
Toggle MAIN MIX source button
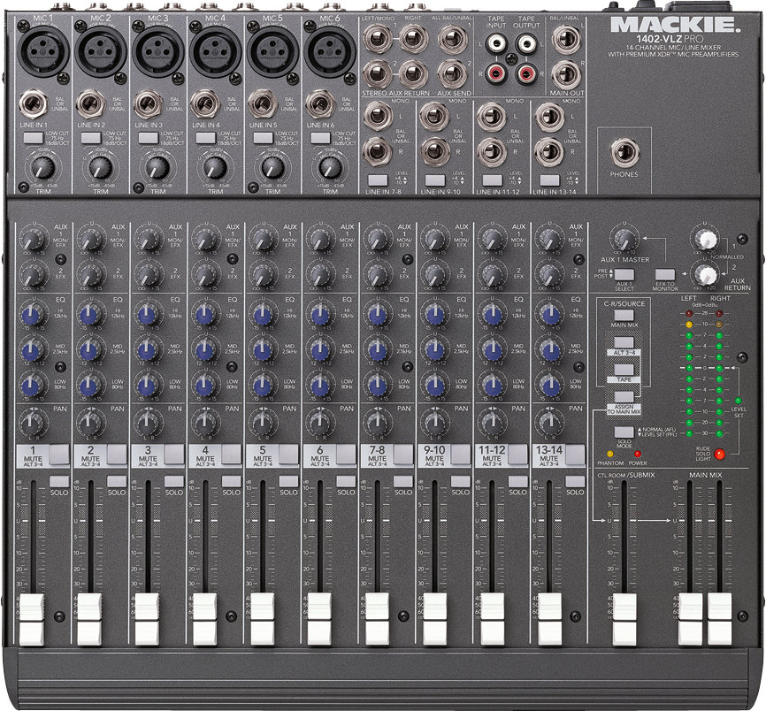(x=624, y=315)
